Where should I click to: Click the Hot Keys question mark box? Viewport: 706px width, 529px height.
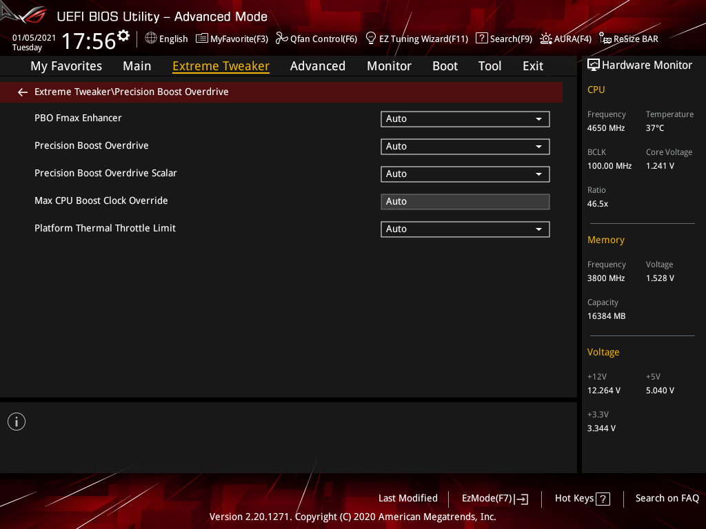pyautogui.click(x=603, y=499)
